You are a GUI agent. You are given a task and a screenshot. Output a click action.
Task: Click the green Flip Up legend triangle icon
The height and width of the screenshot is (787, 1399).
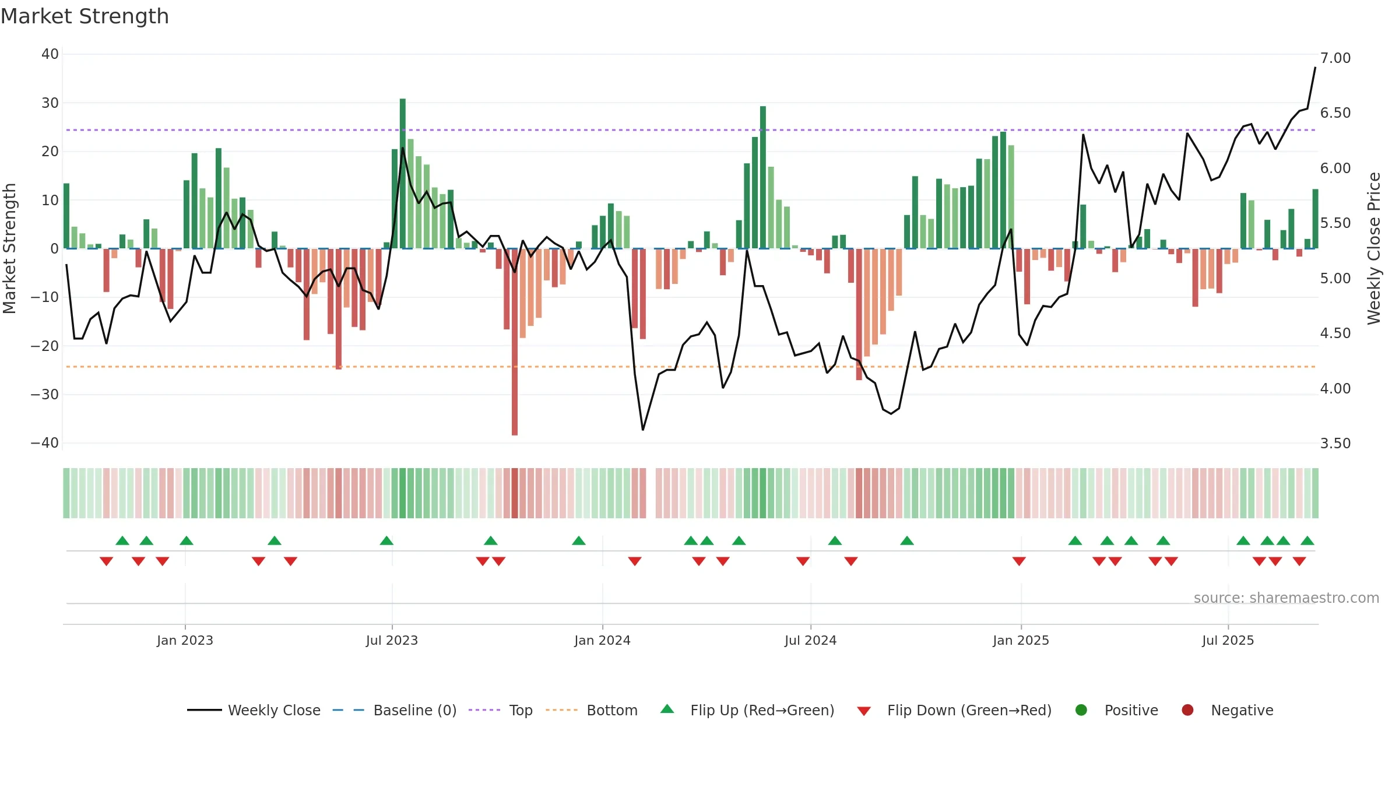click(667, 709)
